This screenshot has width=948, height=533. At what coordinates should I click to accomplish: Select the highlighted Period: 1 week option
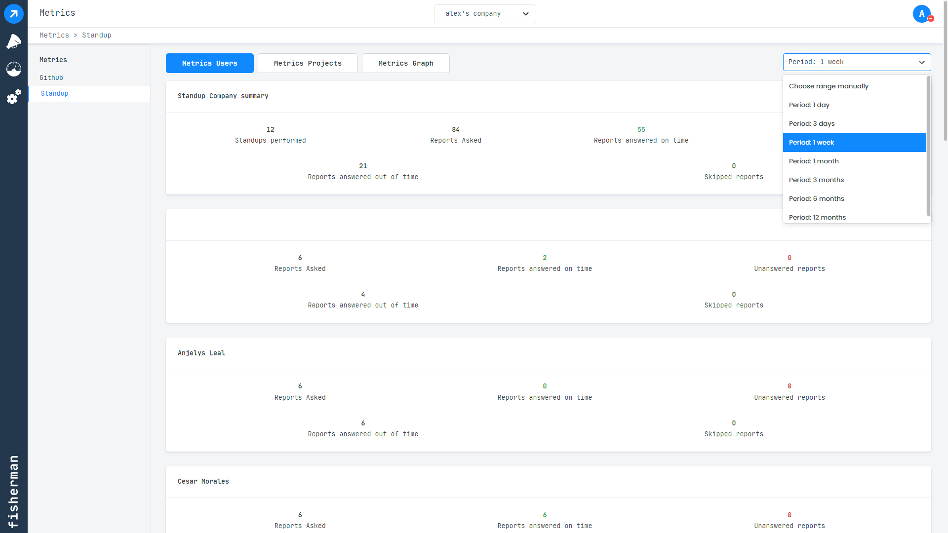coord(811,142)
